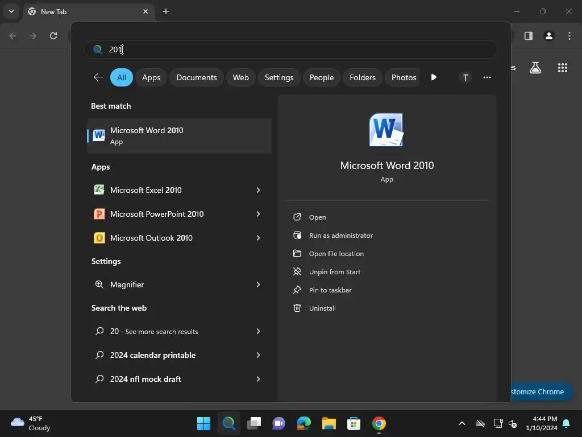Search web for '2024 nfl mock draft'
This screenshot has height=437, width=582.
point(145,379)
